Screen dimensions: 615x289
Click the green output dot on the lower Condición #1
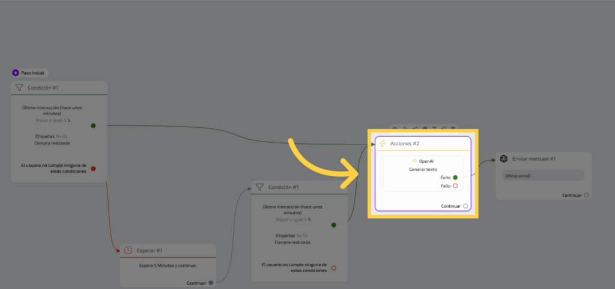tap(334, 225)
